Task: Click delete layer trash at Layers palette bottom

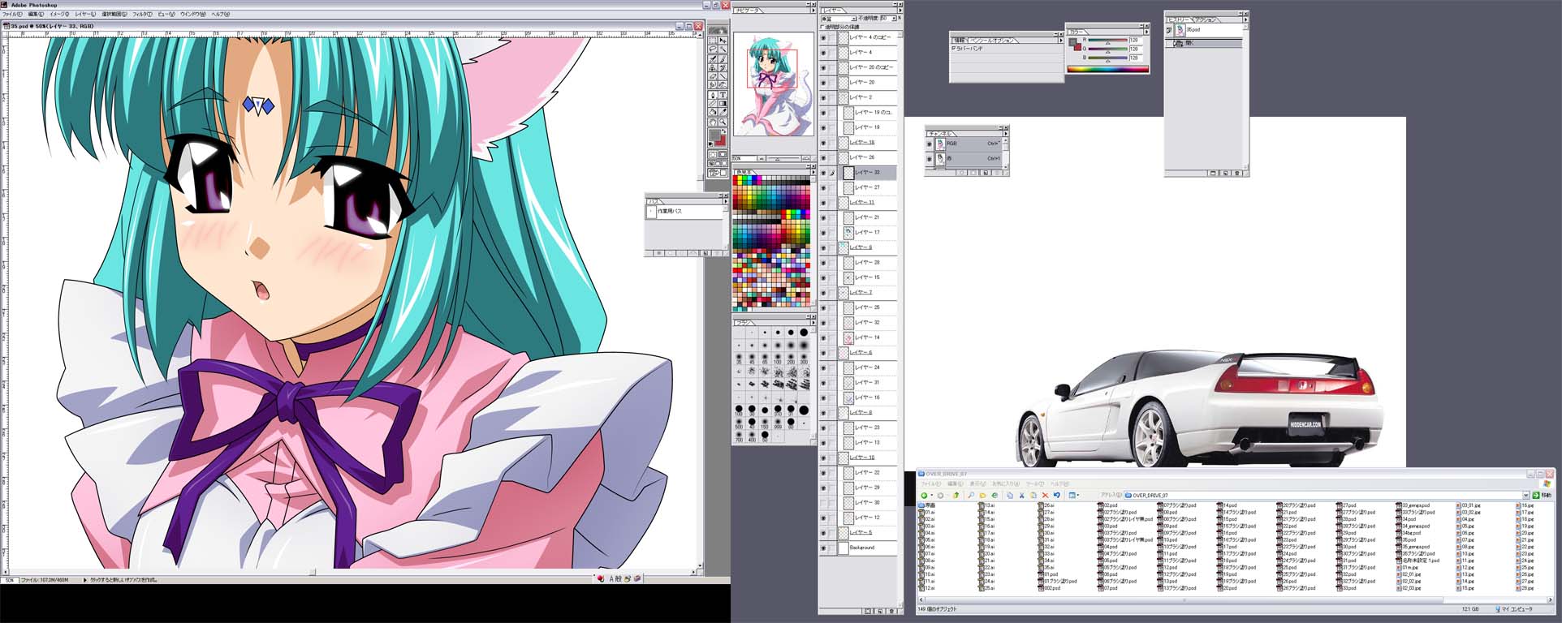Action: 891,612
